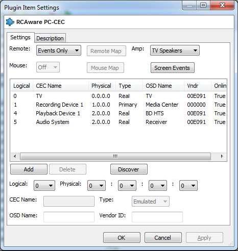This screenshot has width=238, height=251.
Task: Open the Amp dropdown showing TV Speakers
Action: (175, 51)
